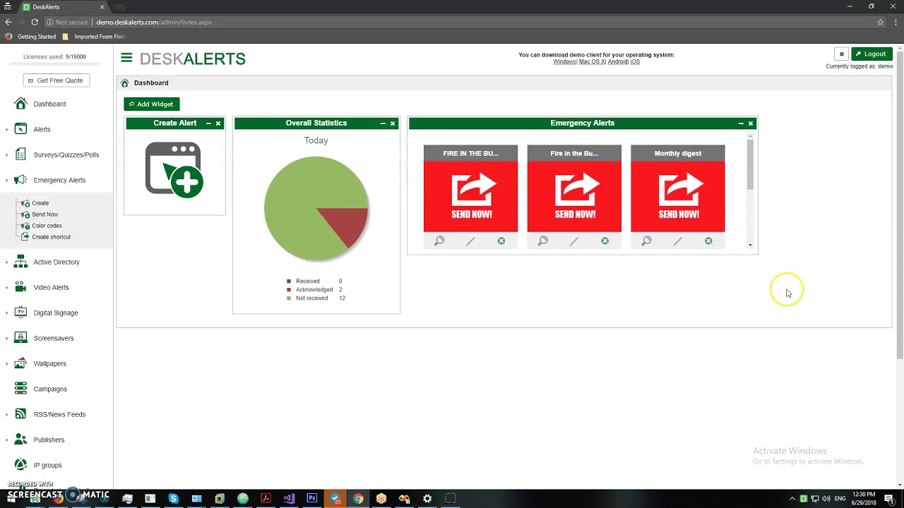
Task: Download the Windows demo client
Action: [564, 61]
